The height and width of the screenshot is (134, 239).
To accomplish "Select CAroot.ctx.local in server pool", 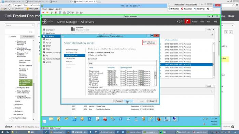I will (x=121, y=71).
